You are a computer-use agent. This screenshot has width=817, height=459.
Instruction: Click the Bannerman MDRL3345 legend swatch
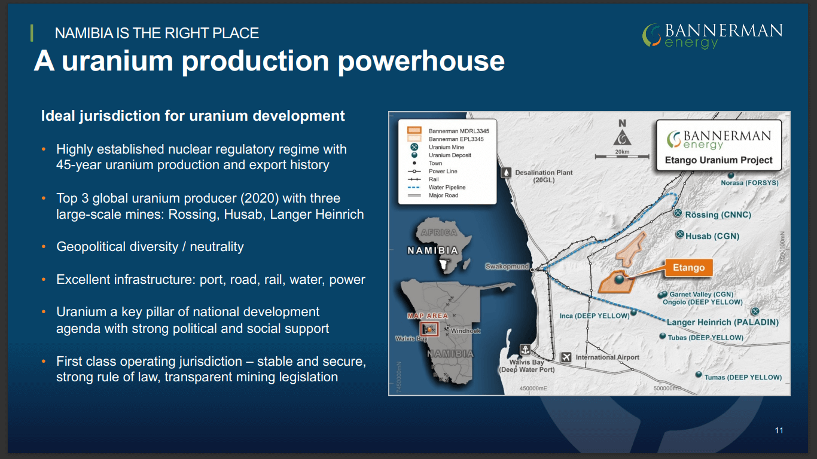point(414,130)
